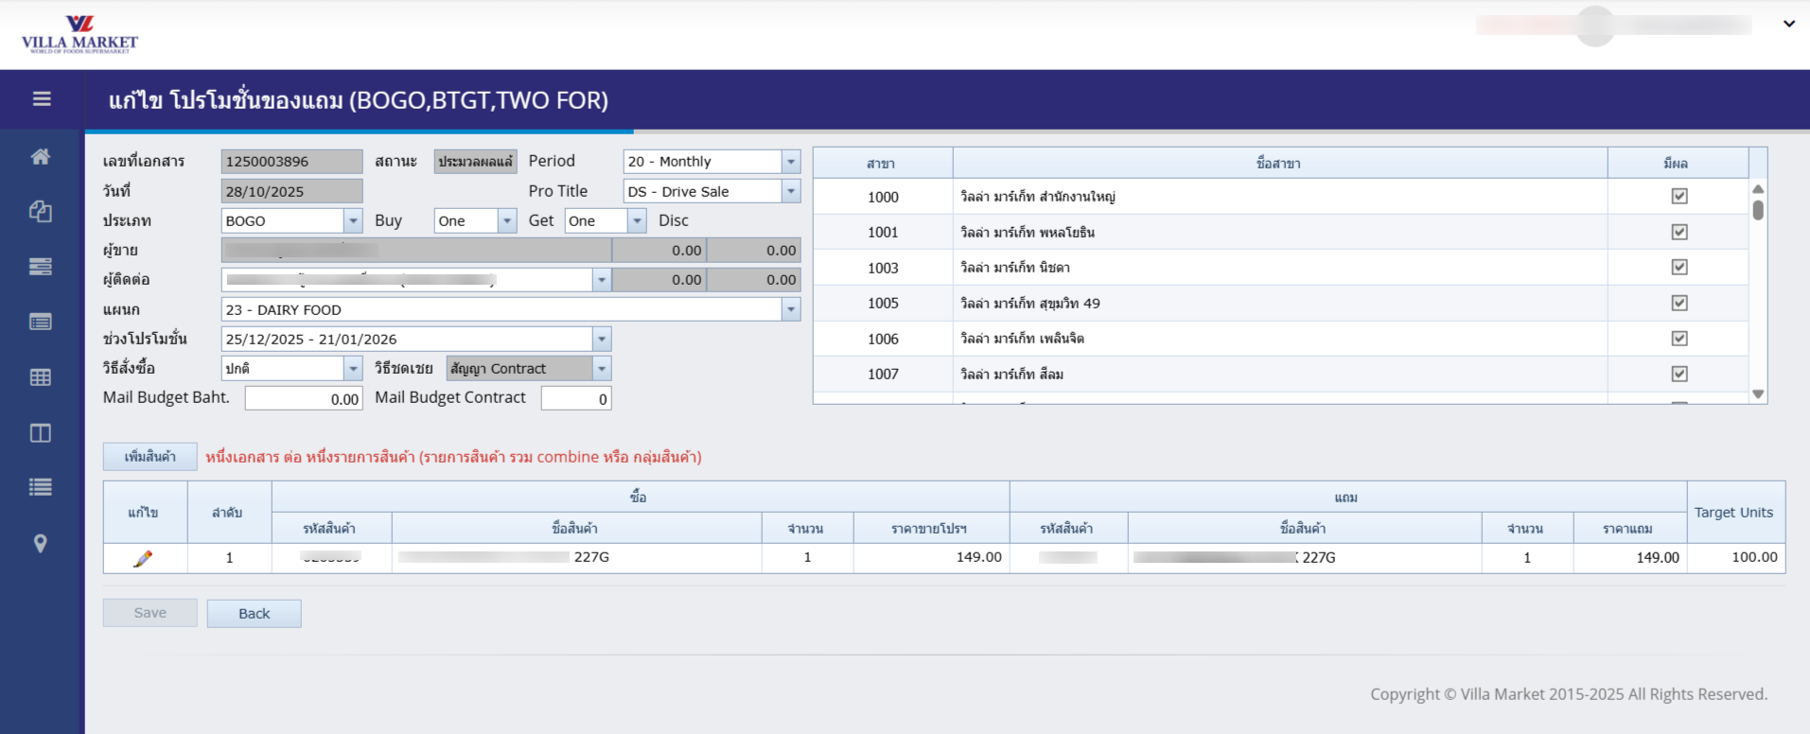Screen dimensions: 1810x734
Task: Click the Mail Budget Baht input field
Action: click(x=303, y=399)
